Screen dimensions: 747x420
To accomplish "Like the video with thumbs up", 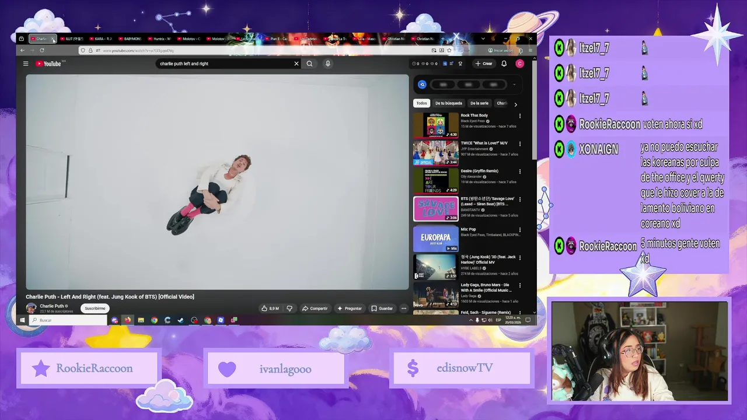I will (270, 309).
